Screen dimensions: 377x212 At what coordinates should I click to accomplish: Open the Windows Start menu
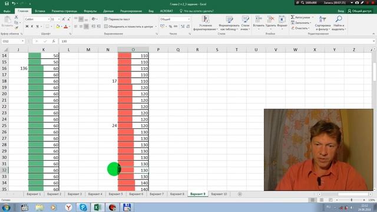pyautogui.click(x=6, y=207)
